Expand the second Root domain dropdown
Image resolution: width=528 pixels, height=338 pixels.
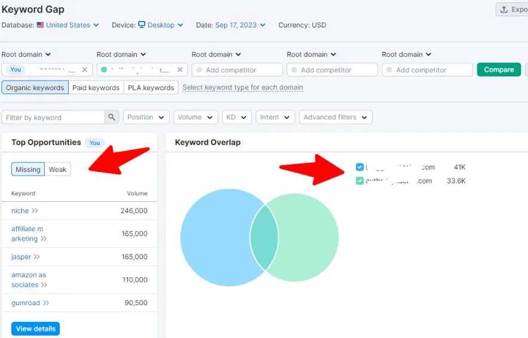tap(121, 54)
